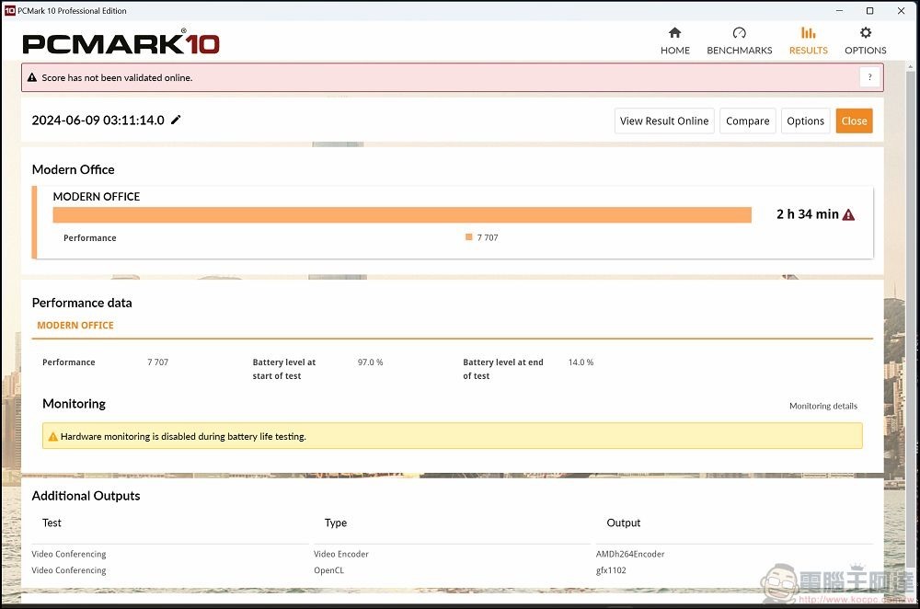This screenshot has width=920, height=609.
Task: Click the bar chart icon above RESULTS
Action: (808, 32)
